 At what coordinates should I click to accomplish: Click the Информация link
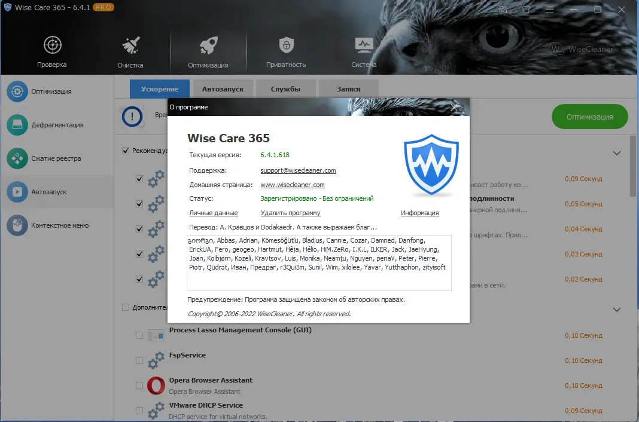click(420, 213)
